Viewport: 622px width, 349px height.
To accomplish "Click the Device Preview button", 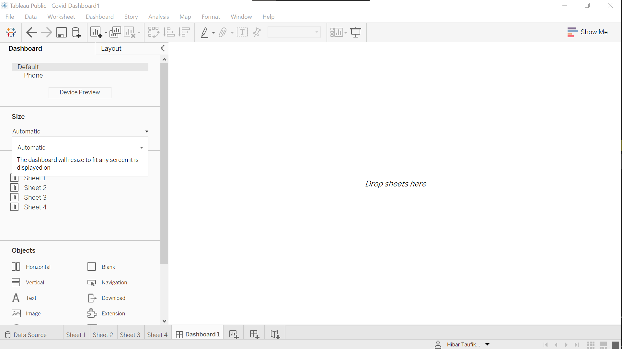I will click(80, 92).
